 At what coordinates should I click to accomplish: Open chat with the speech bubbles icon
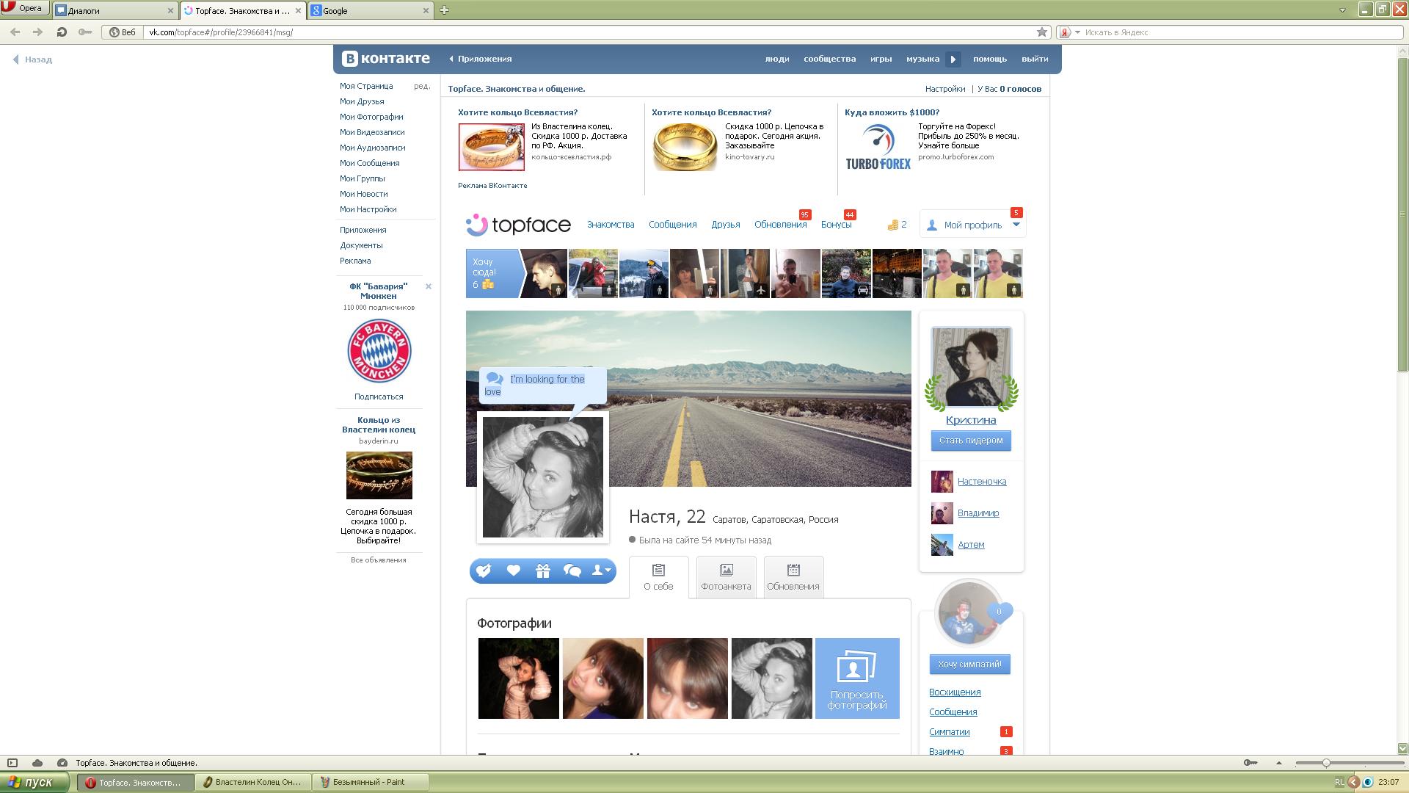point(572,571)
